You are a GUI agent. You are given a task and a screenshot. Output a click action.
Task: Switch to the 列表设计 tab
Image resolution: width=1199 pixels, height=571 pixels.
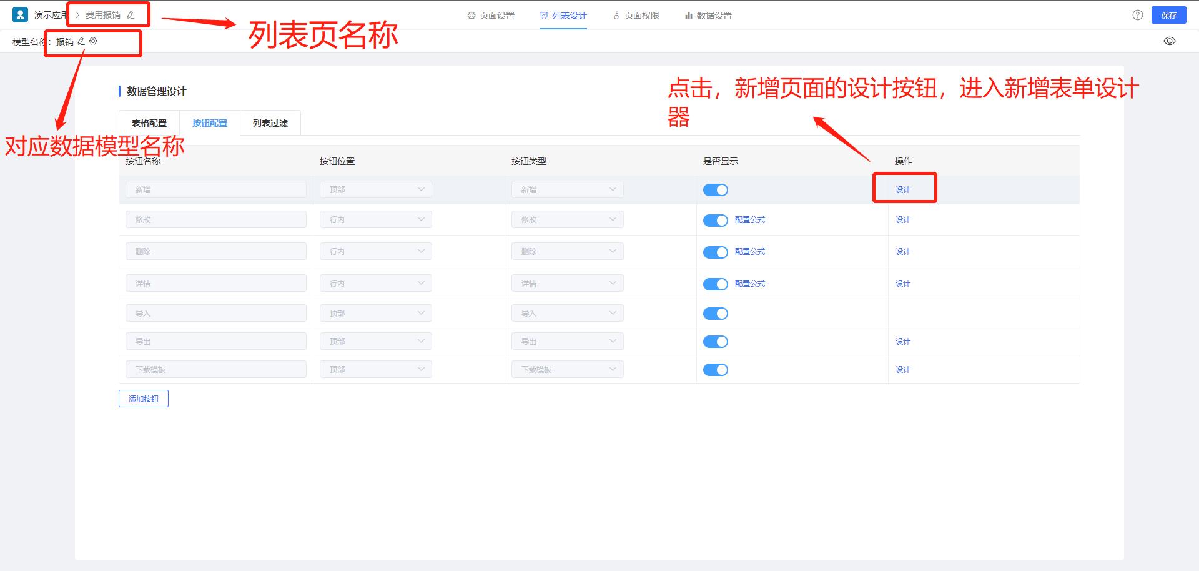[563, 16]
